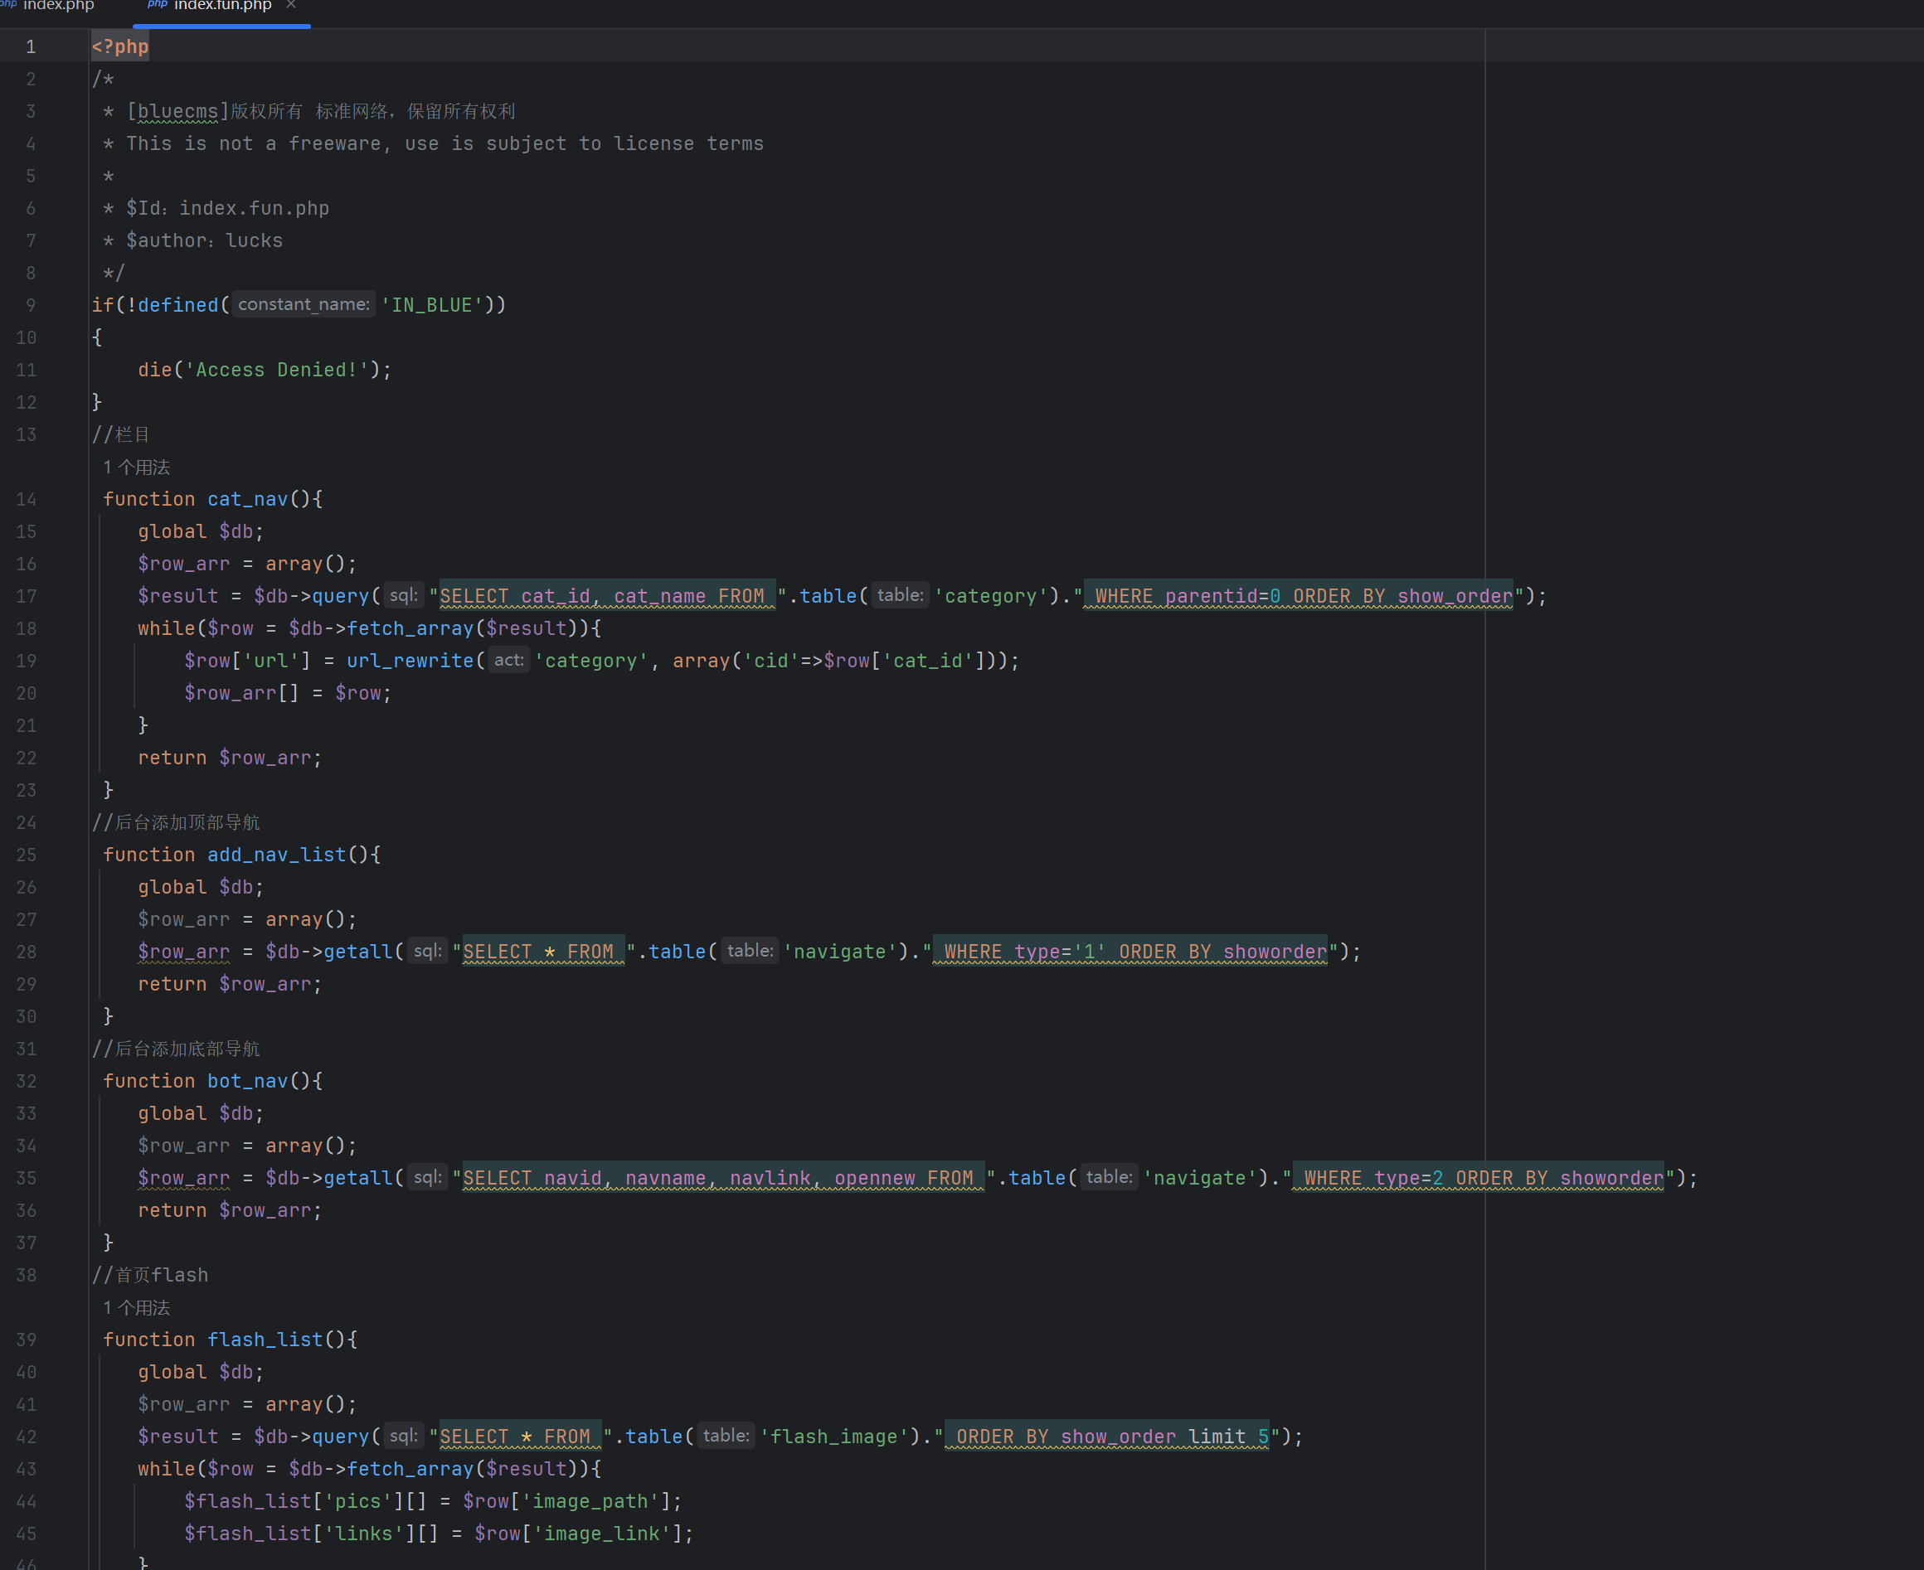
Task: Click the bot_nav function name
Action: pyautogui.click(x=248, y=1081)
